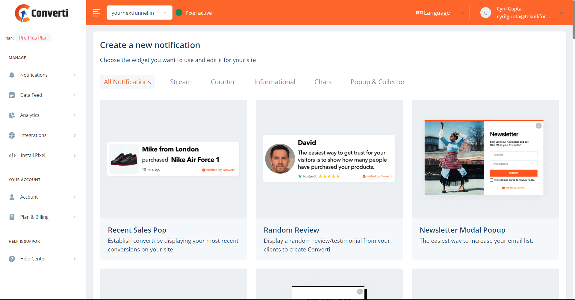Select the Data Feed sidebar icon

coord(12,95)
